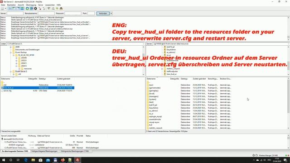The height and width of the screenshot is (163, 290).
Task: Expand the 200411 folder node
Action: click(16, 63)
